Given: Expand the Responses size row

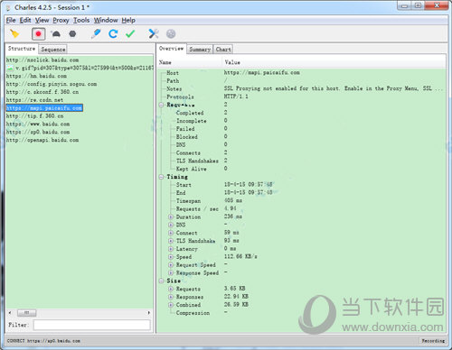Looking at the screenshot, I should pyautogui.click(x=171, y=297).
